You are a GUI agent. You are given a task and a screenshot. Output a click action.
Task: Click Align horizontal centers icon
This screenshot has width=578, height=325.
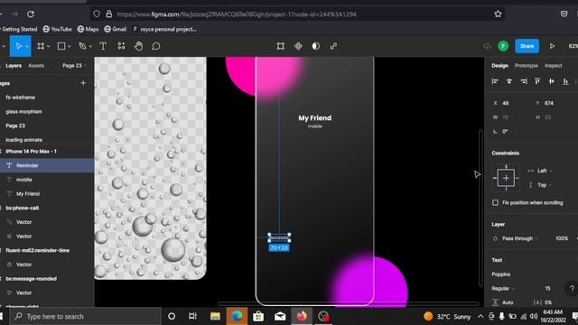(x=509, y=81)
